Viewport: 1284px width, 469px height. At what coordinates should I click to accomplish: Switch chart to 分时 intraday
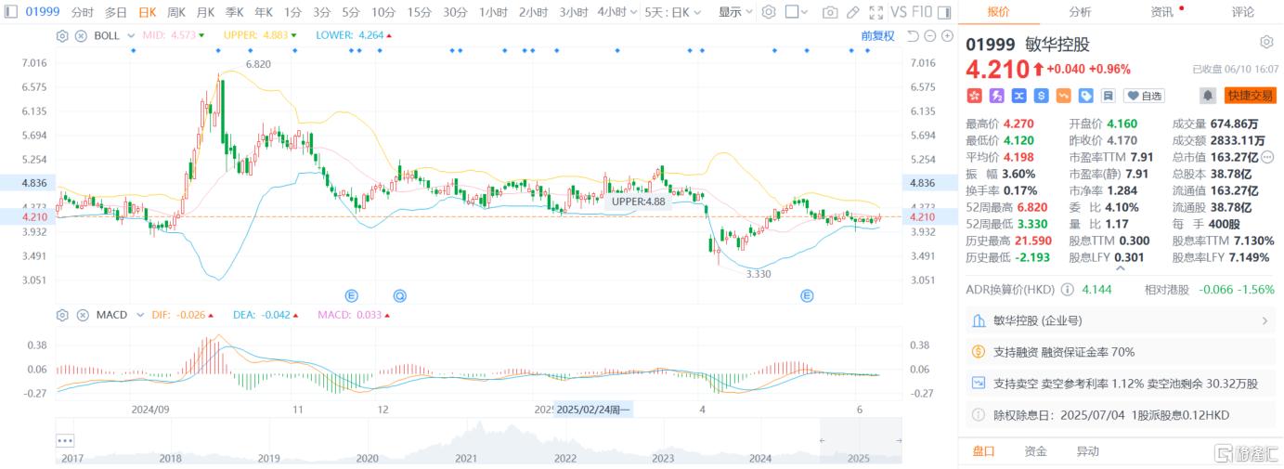click(82, 12)
